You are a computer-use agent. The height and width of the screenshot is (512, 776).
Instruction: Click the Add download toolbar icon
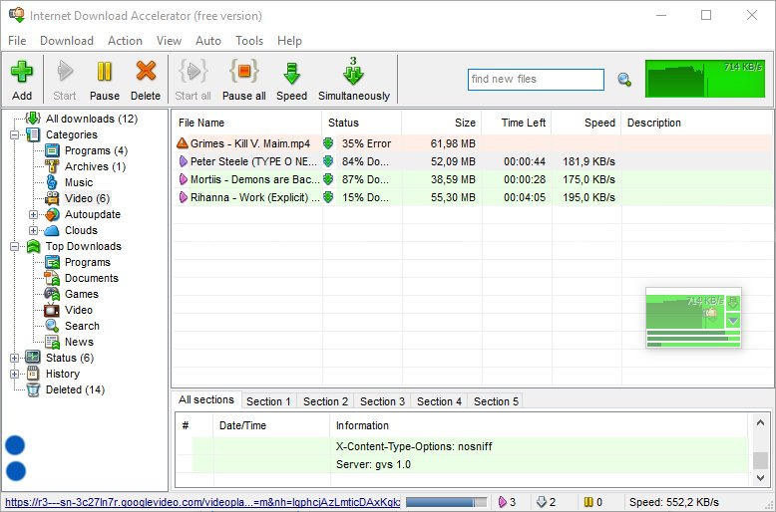(22, 72)
